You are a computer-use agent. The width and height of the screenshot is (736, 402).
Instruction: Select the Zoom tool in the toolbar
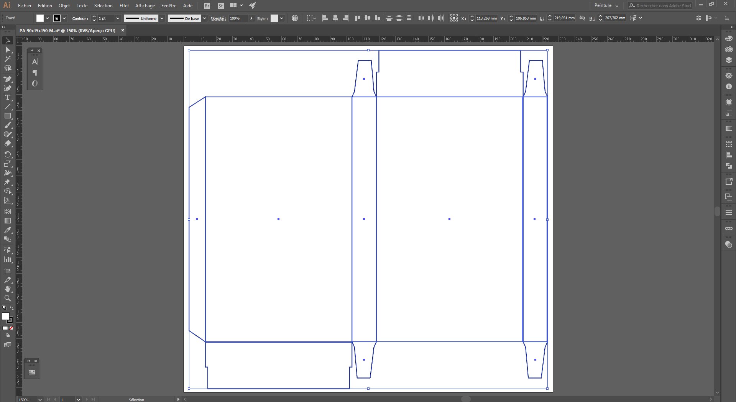click(x=8, y=299)
